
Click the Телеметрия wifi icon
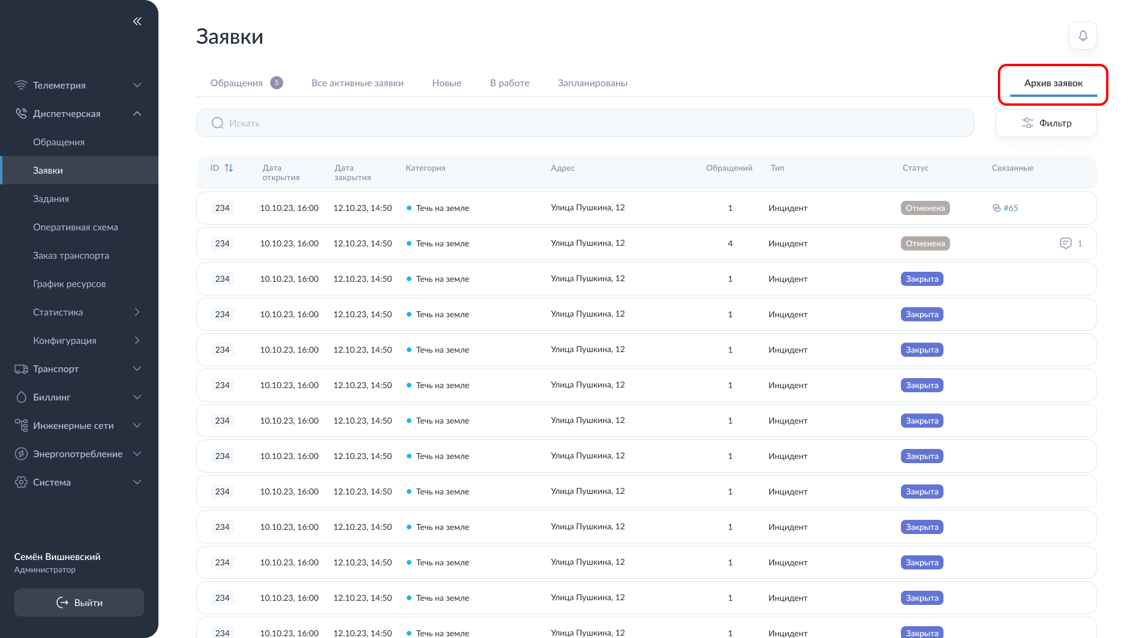point(21,85)
